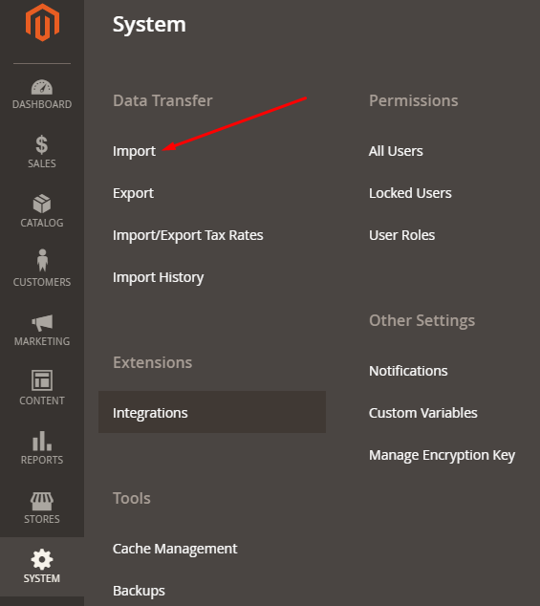540x606 pixels.
Task: Open Manage Encryption Key
Action: click(442, 455)
